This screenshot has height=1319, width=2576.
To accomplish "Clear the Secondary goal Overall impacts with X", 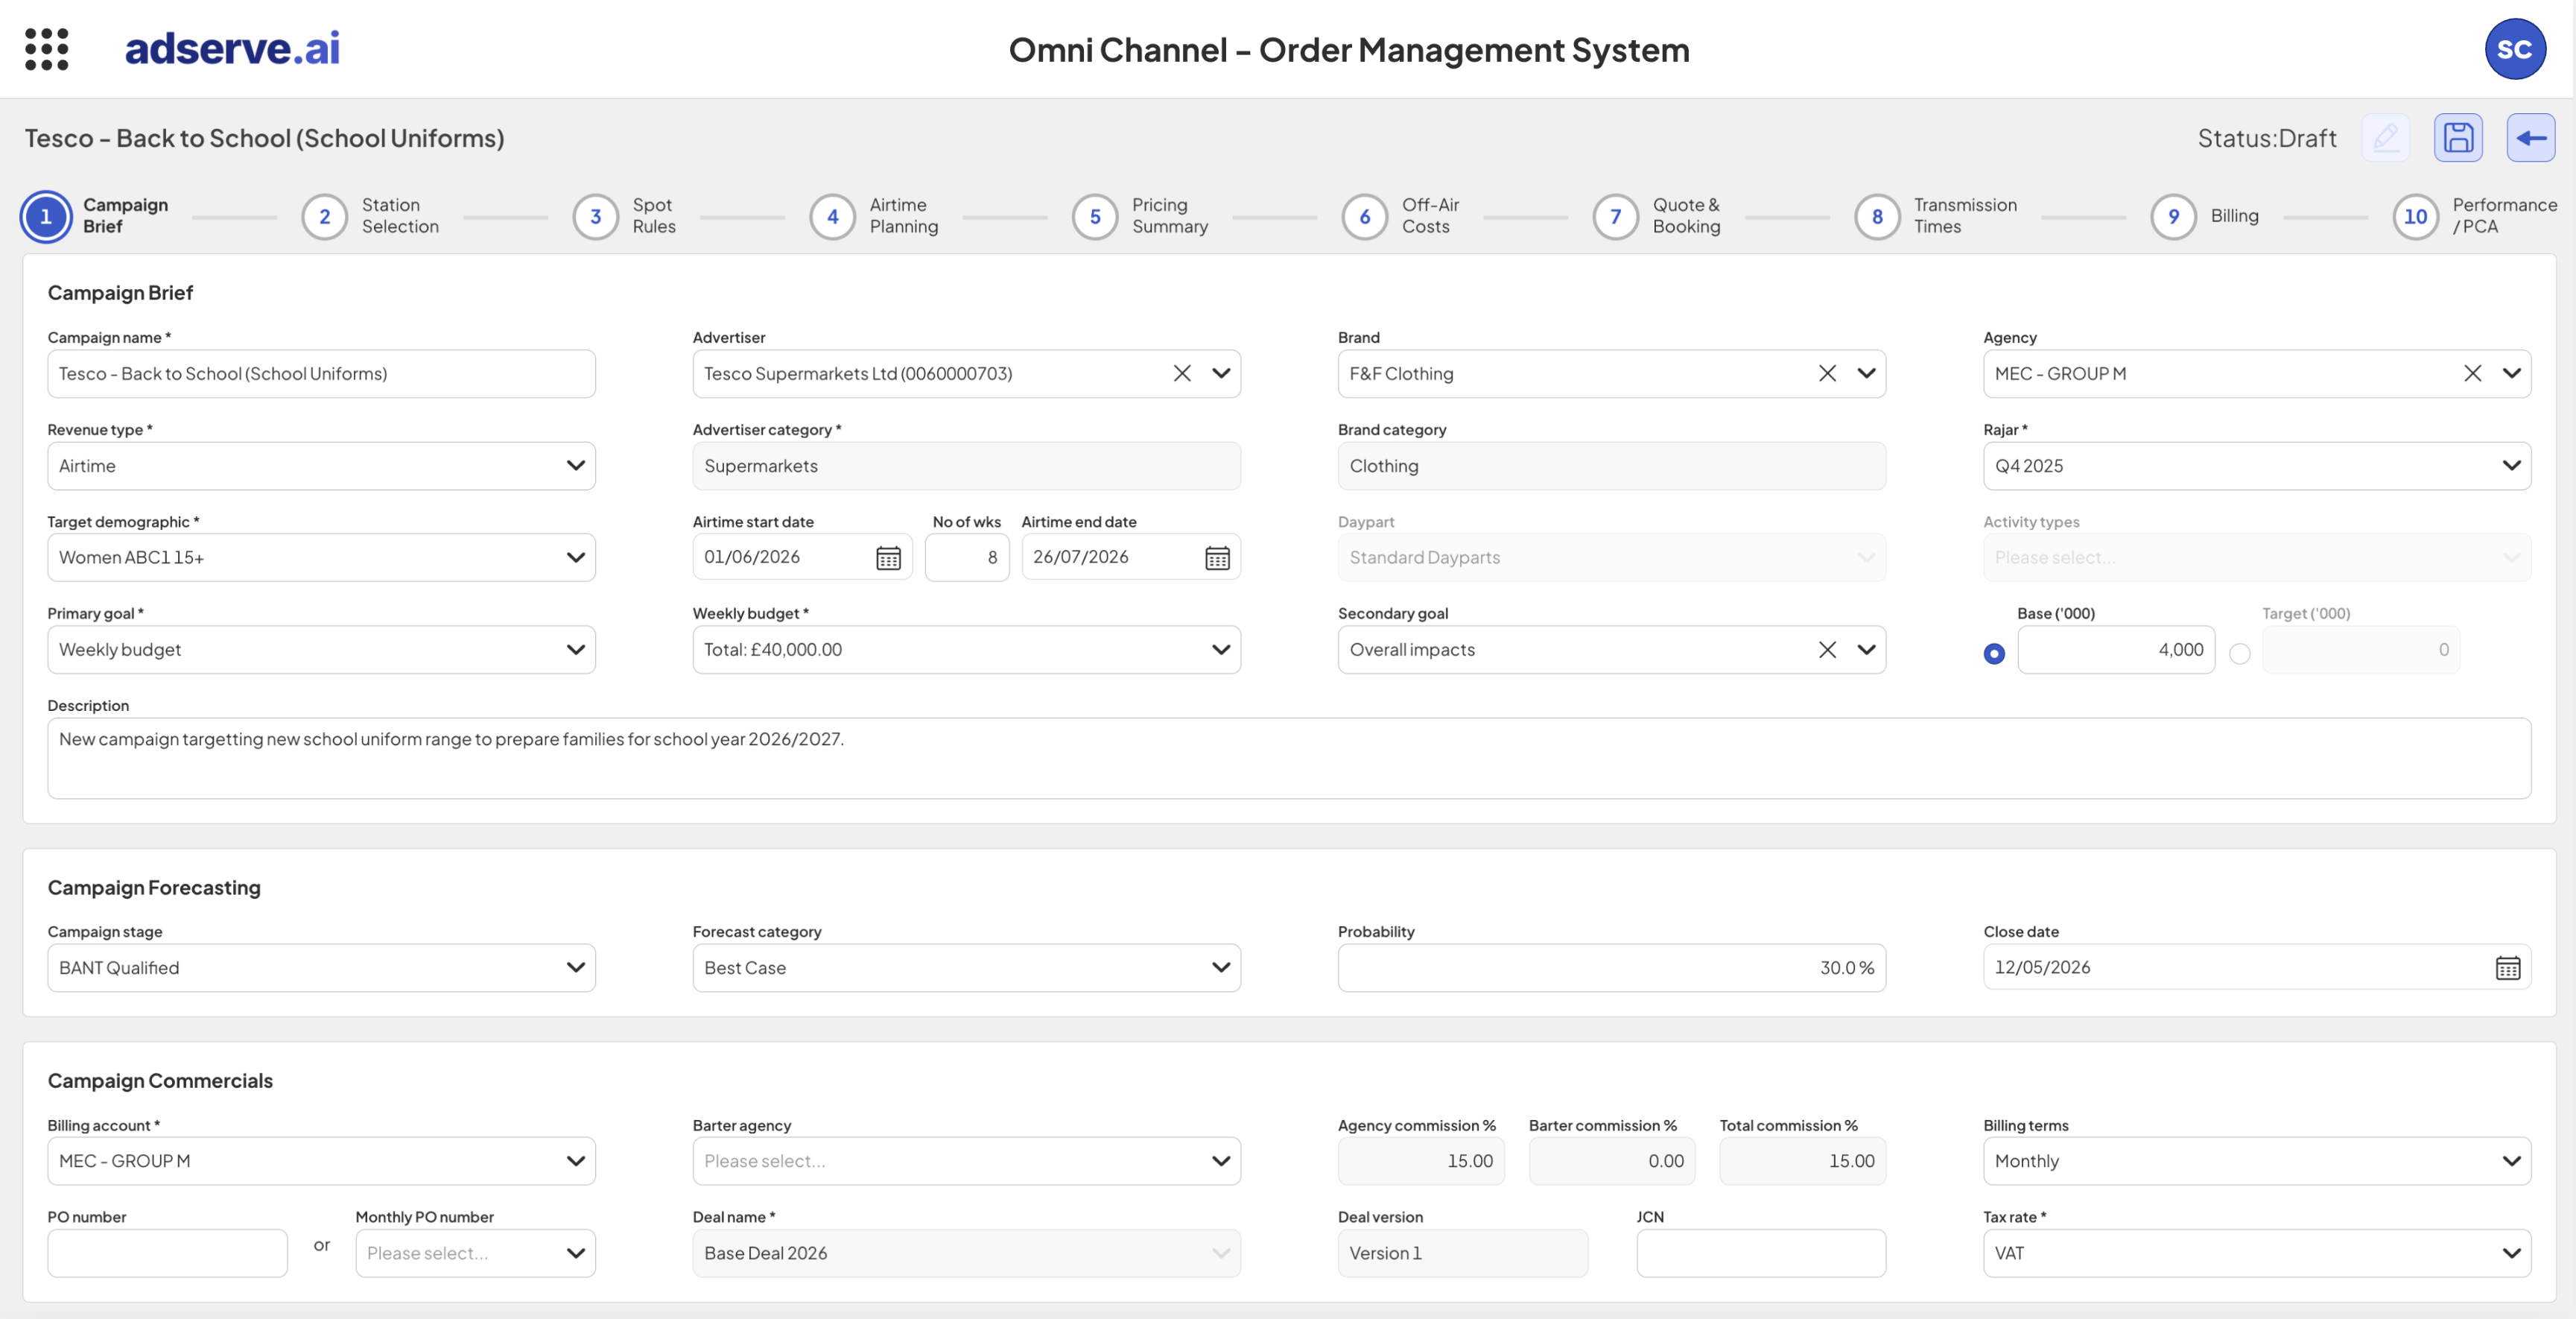I will 1826,649.
